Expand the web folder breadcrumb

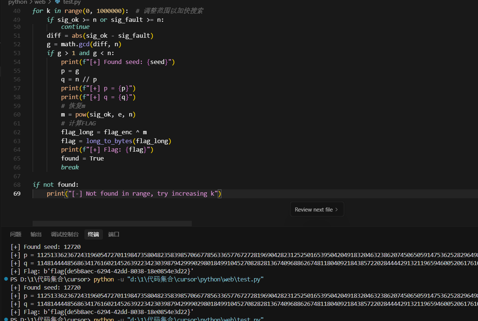(x=40, y=2)
